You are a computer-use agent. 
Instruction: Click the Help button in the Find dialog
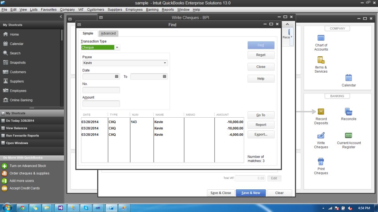tap(261, 79)
